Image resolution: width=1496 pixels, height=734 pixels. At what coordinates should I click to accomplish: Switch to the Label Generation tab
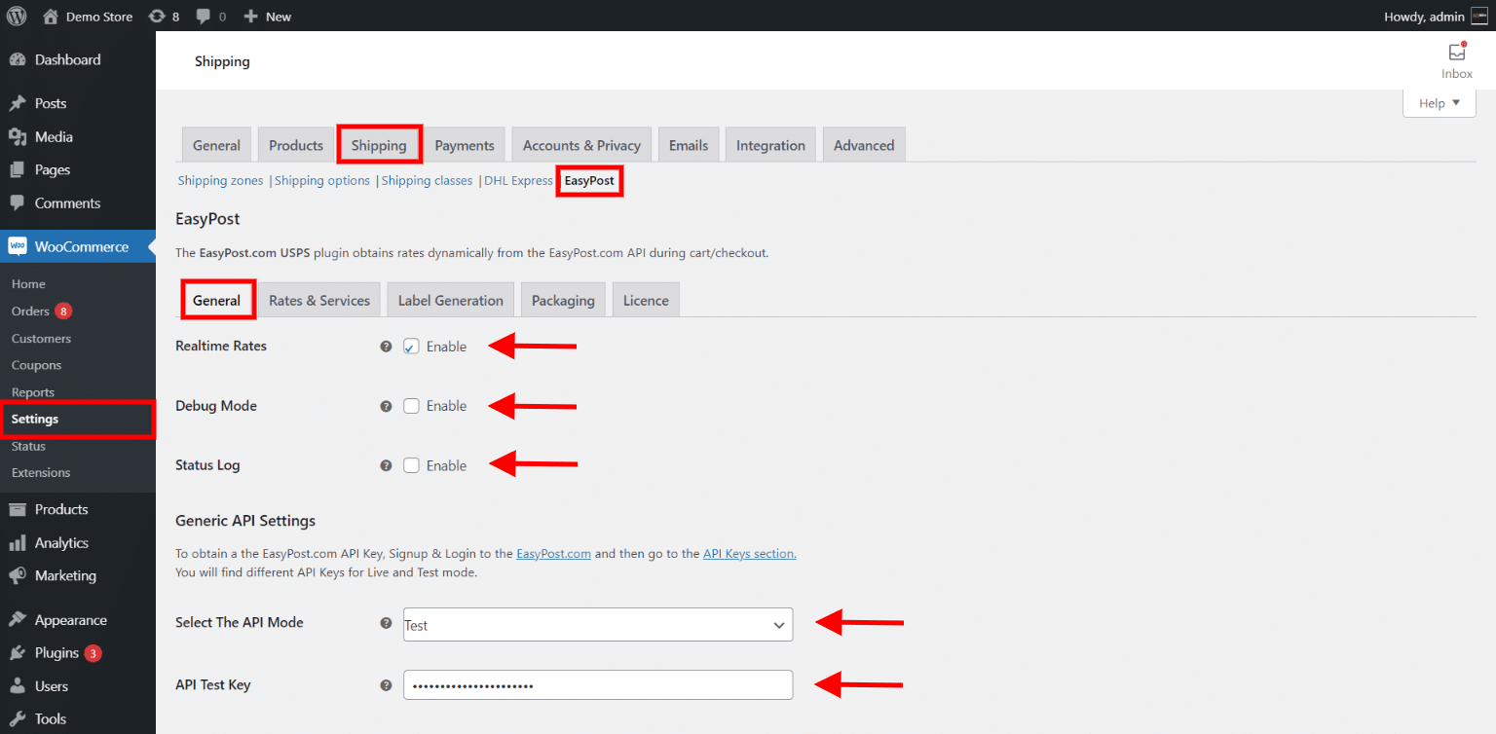pyautogui.click(x=450, y=301)
